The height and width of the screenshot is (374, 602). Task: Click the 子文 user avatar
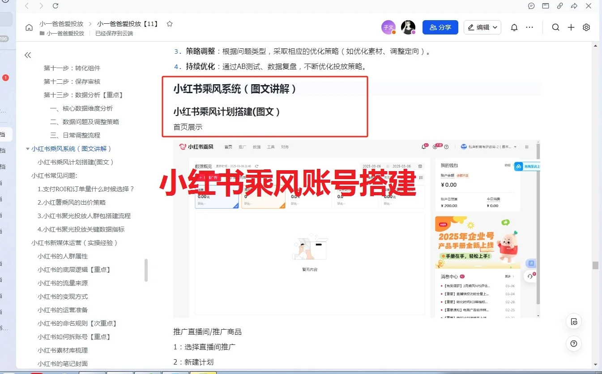pyautogui.click(x=389, y=27)
